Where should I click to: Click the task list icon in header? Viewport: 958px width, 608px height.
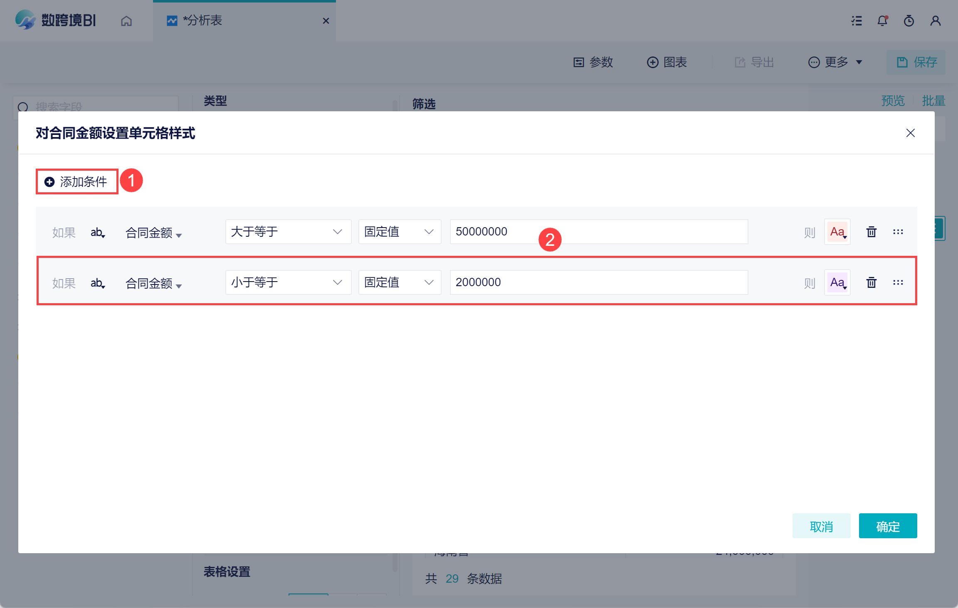tap(857, 21)
